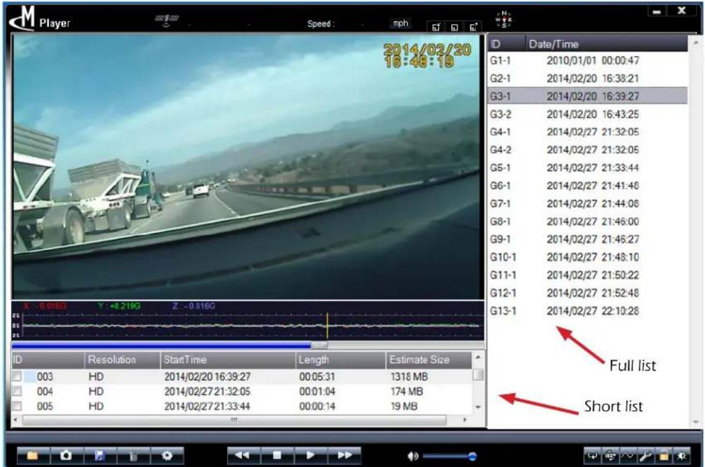Viewport: 705px width, 467px height.
Task: Select recording G9-1 in the full list
Action: [587, 239]
